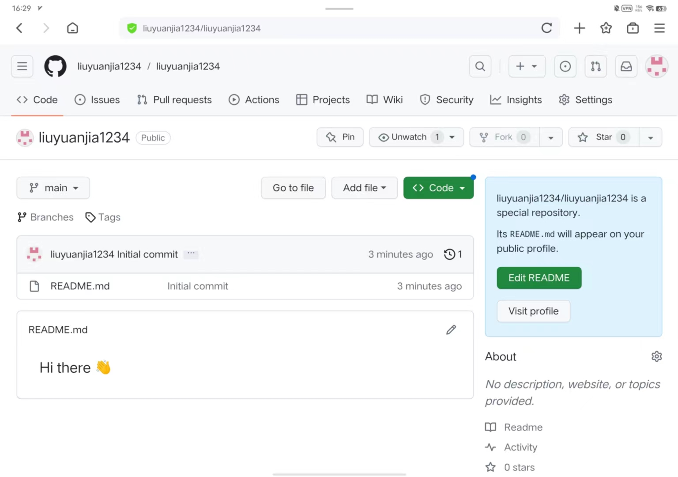Star the repository
The height and width of the screenshot is (477, 678).
(604, 137)
